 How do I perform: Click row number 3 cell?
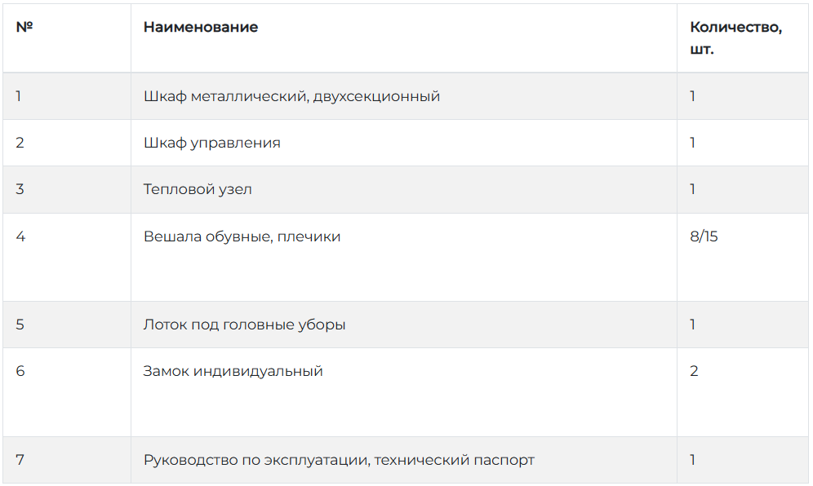67,190
